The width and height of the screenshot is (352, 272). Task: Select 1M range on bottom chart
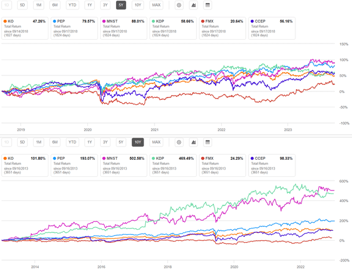pos(38,142)
